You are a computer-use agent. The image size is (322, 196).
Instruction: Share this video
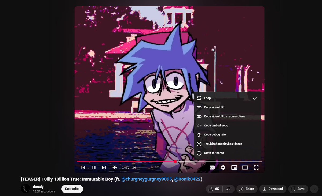246,189
